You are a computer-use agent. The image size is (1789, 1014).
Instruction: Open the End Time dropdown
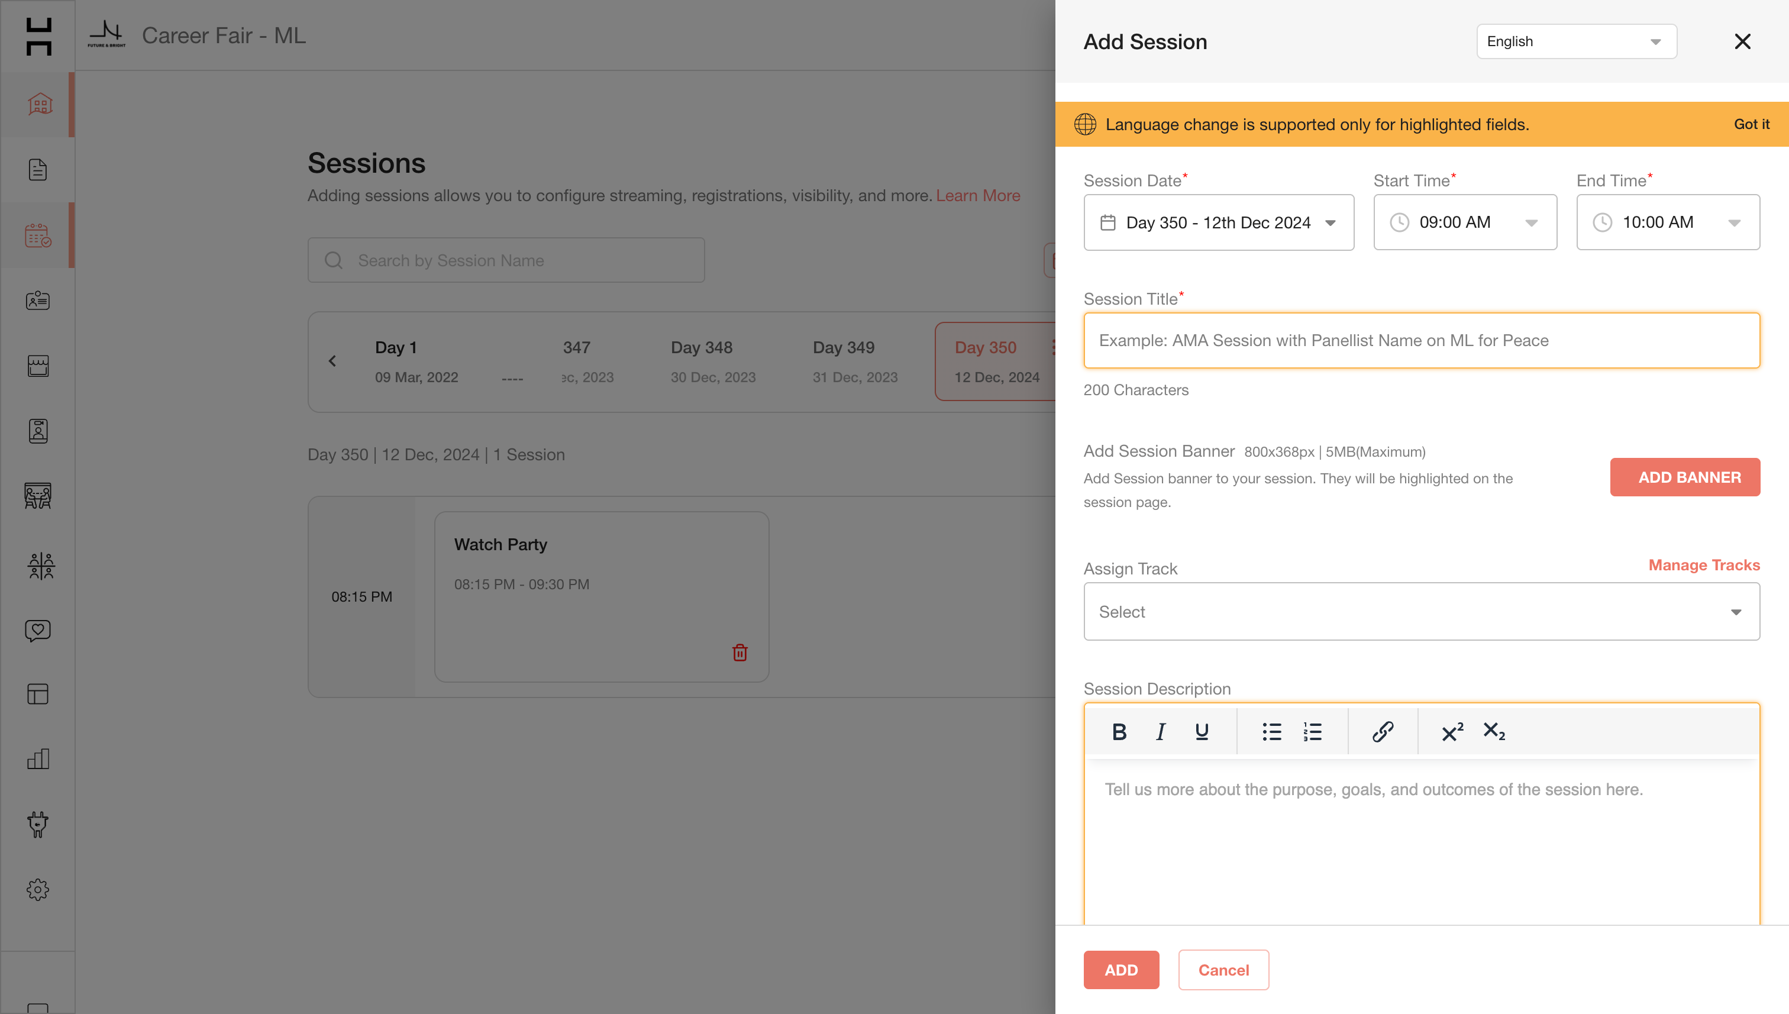1668,223
